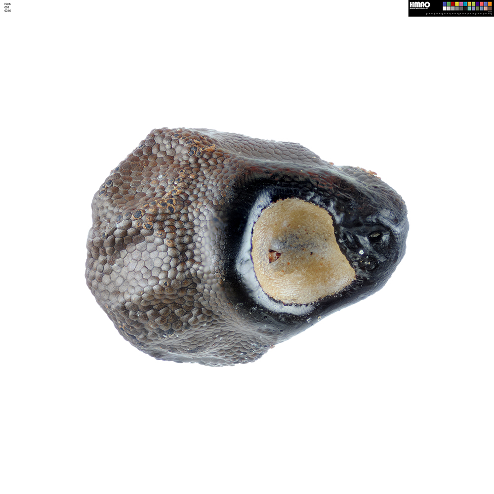
Task: Click the "Herb" label text
Action: pyautogui.click(x=7, y=4)
